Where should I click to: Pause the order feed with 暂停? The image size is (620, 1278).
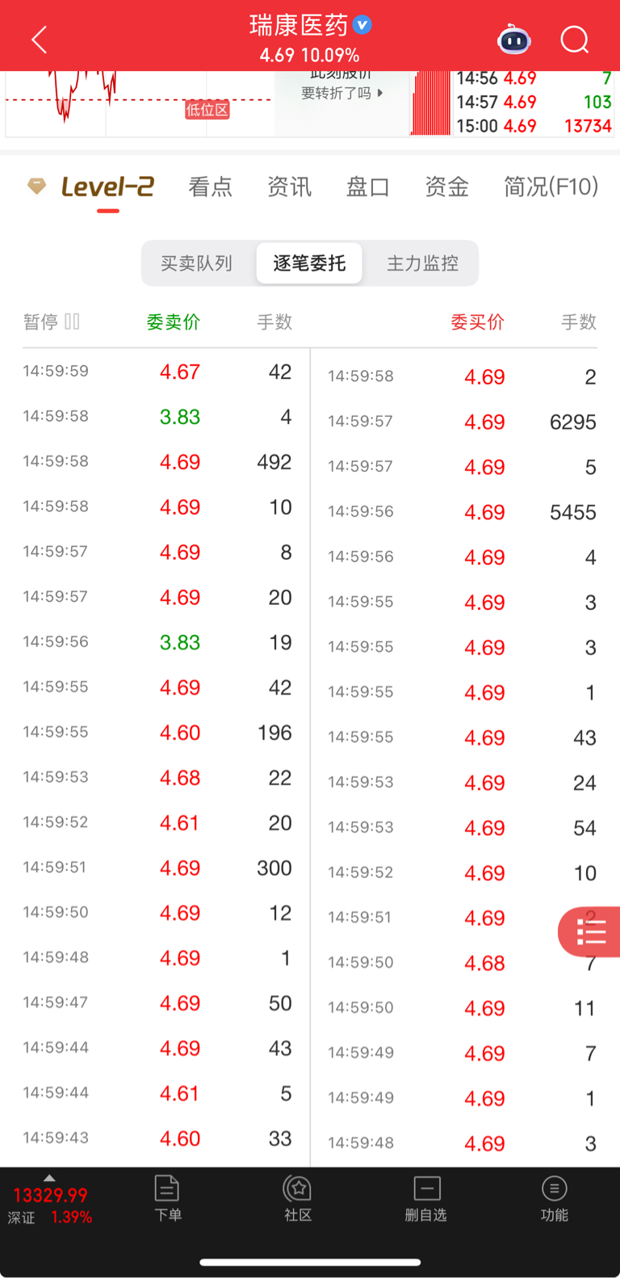point(51,322)
